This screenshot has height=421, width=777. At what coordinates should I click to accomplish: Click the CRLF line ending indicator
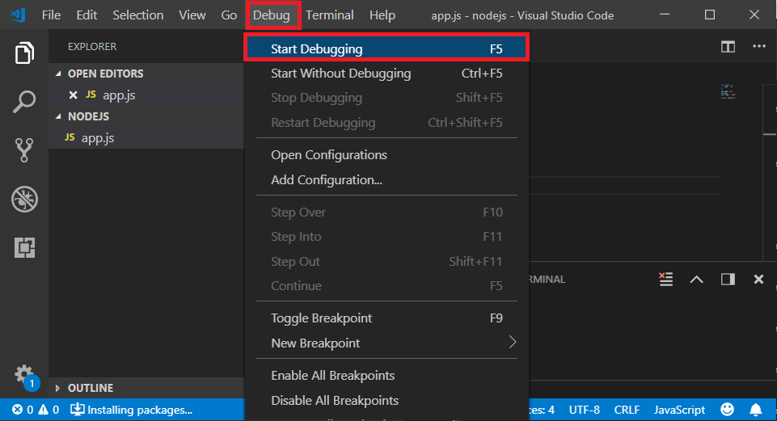pyautogui.click(x=627, y=410)
